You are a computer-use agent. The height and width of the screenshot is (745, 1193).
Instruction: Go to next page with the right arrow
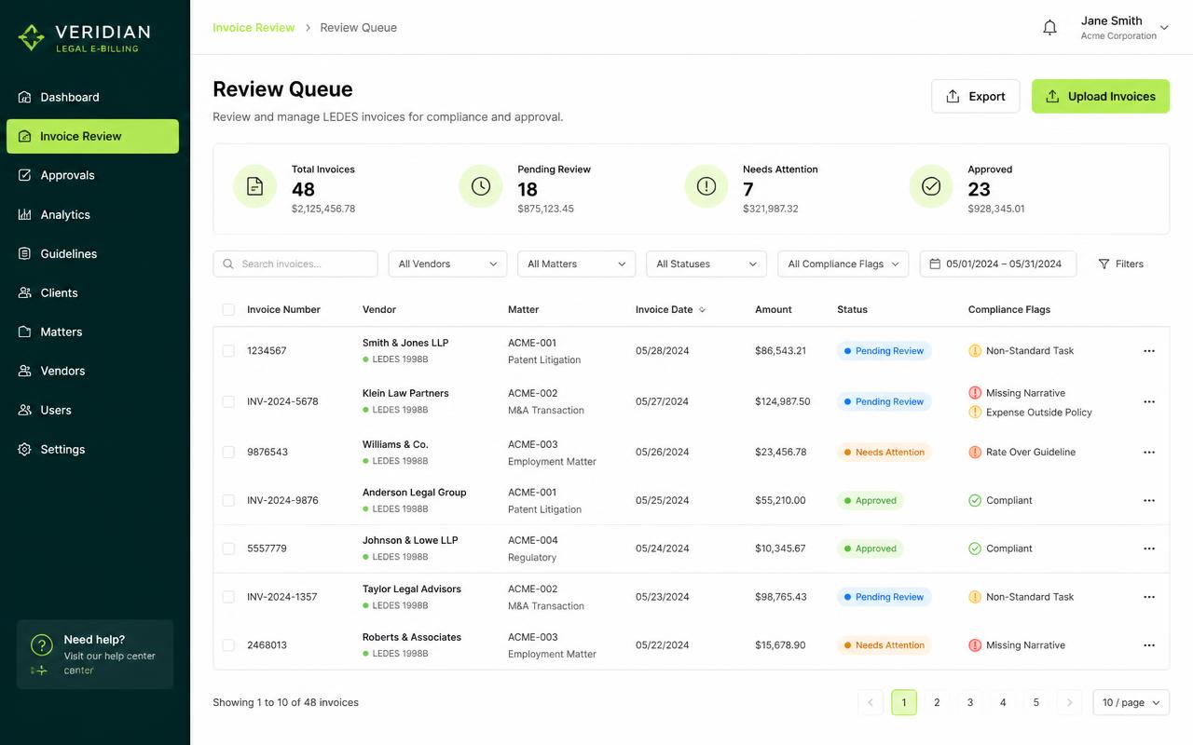[1069, 703]
